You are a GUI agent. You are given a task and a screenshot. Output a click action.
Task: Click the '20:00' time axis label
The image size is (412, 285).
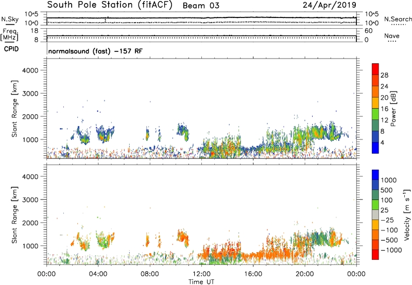(x=305, y=274)
